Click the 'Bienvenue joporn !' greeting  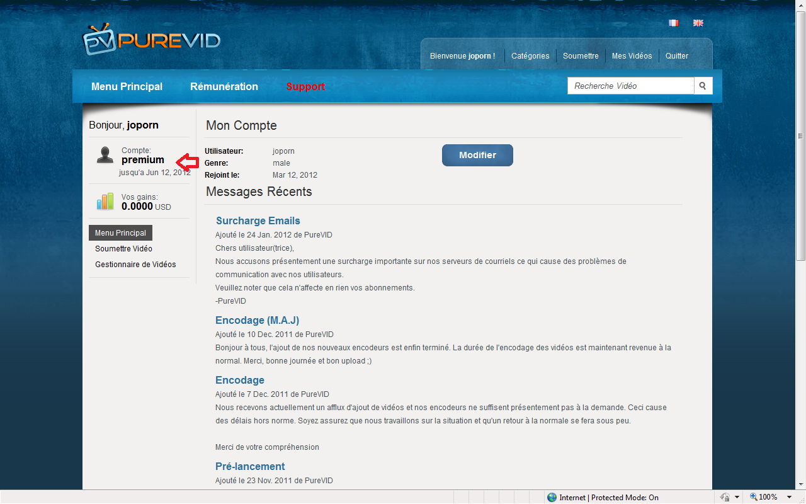[x=462, y=56]
